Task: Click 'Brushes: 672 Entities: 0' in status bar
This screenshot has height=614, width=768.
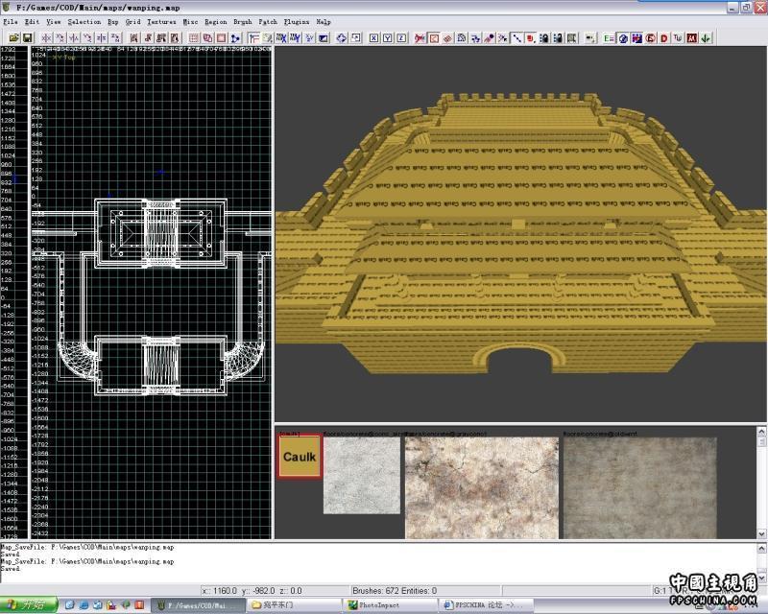Action: coord(395,591)
